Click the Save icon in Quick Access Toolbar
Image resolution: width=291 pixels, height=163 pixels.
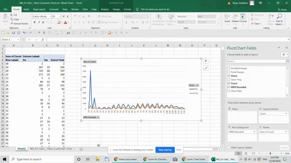tap(13, 33)
